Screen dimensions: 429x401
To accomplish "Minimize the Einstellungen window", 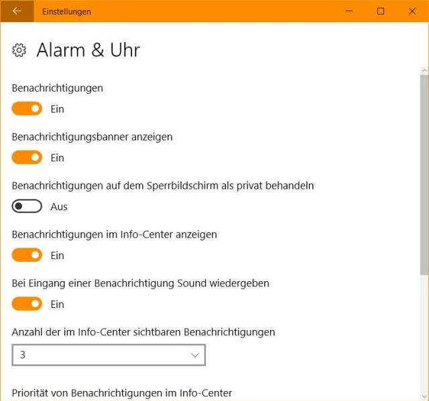I will click(349, 11).
